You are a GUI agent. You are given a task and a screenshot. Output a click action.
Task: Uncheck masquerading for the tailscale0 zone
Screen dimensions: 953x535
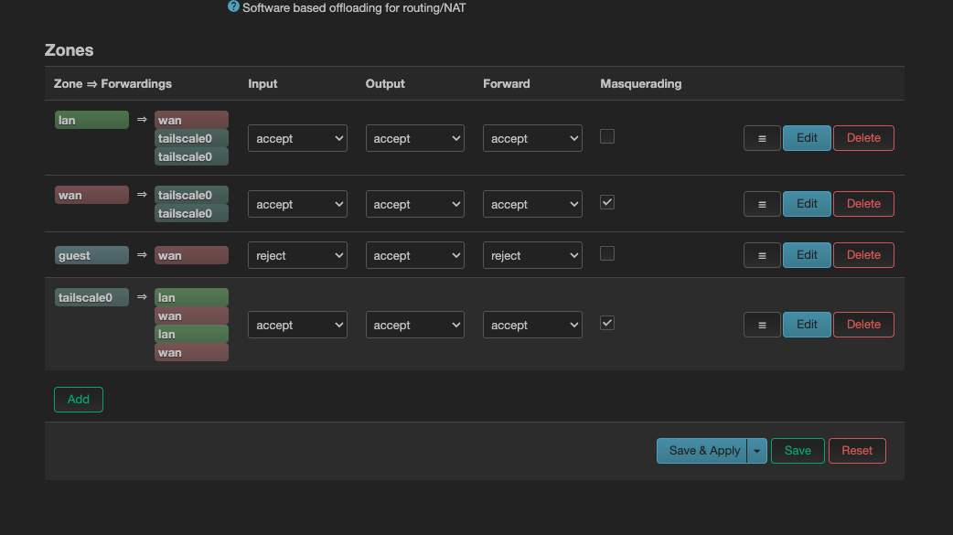click(x=607, y=324)
